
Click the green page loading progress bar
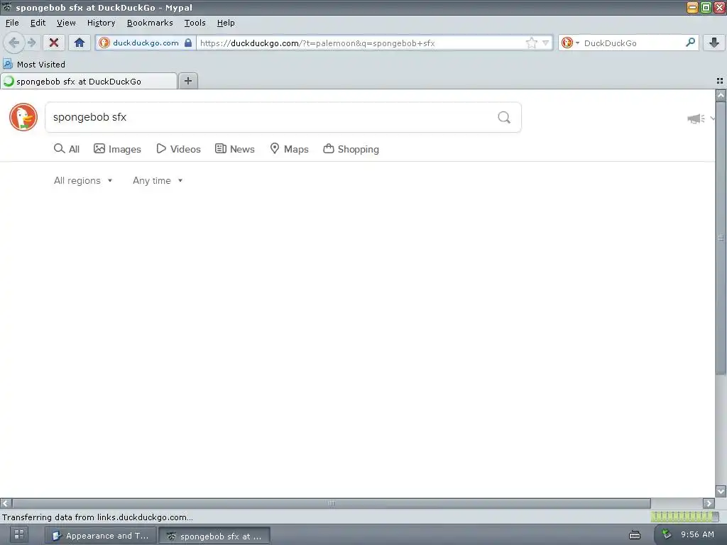point(684,517)
